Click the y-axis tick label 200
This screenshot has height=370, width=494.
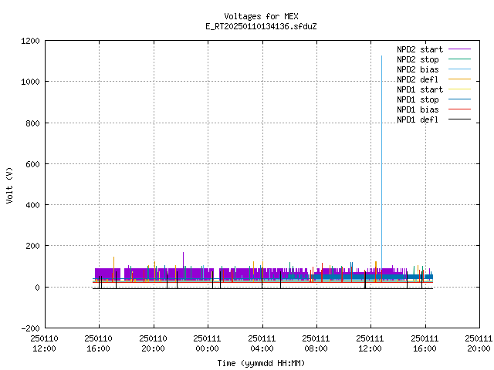32,246
